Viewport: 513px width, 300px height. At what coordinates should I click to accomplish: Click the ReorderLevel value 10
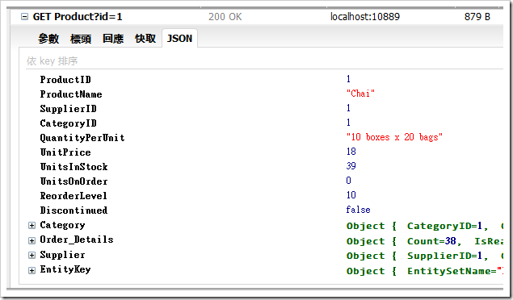tap(351, 195)
